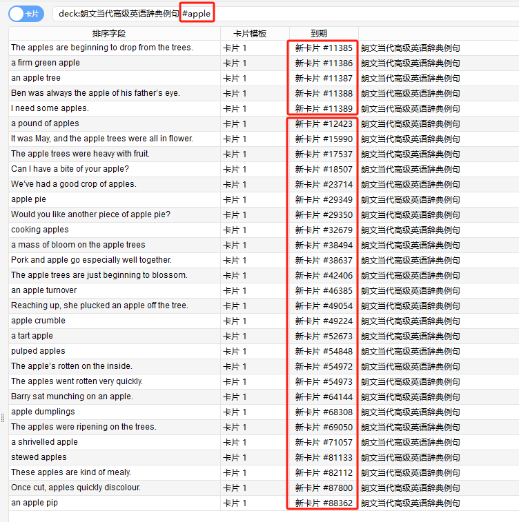Select row 'an apple turnover'

click(x=264, y=290)
